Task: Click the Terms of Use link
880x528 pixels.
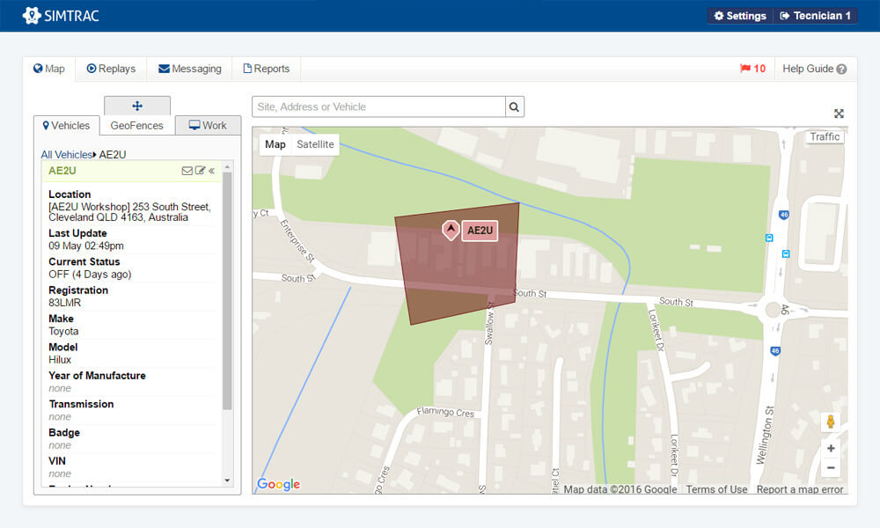Action: coord(716,489)
